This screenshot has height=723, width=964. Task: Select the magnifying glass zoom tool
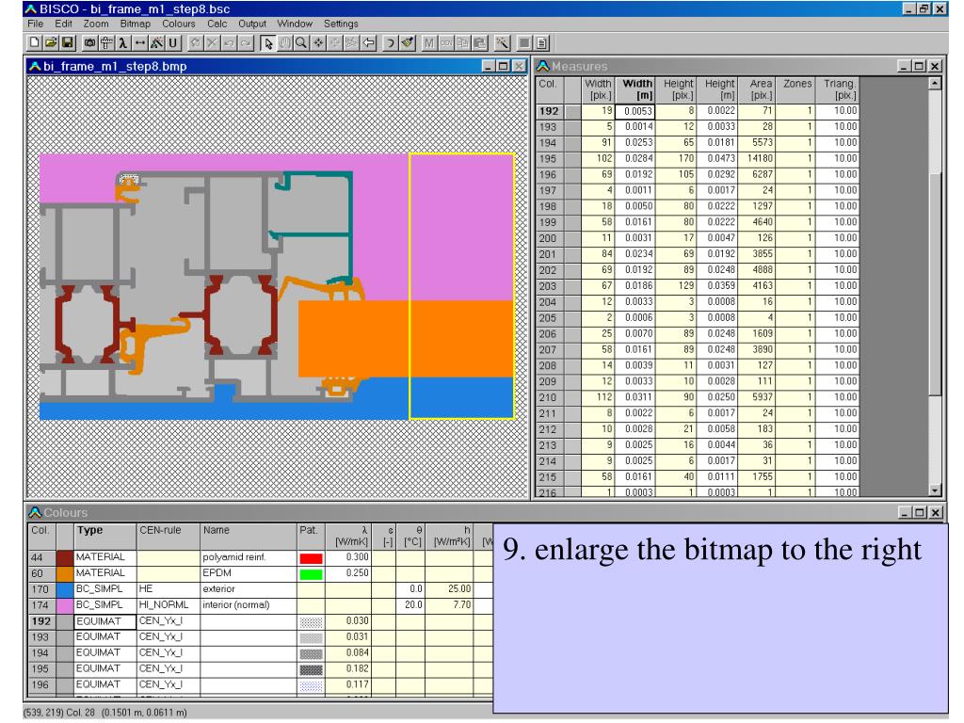[300, 43]
